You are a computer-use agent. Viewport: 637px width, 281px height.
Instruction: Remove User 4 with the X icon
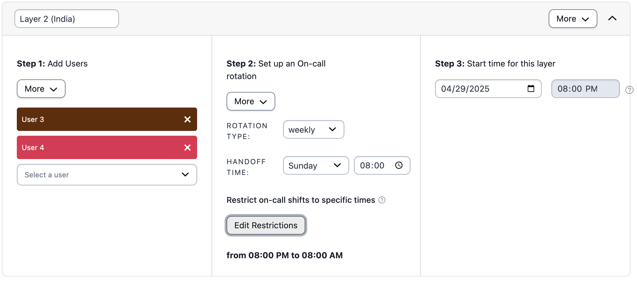[187, 148]
